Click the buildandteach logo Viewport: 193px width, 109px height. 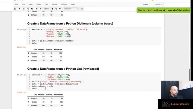coord(176,104)
